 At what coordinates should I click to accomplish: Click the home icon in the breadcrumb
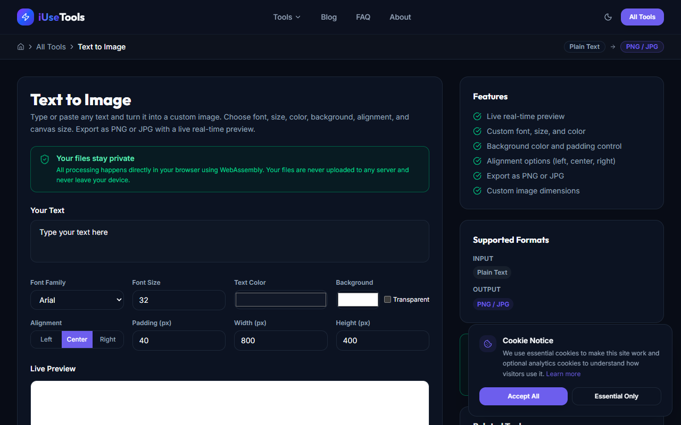[x=20, y=47]
